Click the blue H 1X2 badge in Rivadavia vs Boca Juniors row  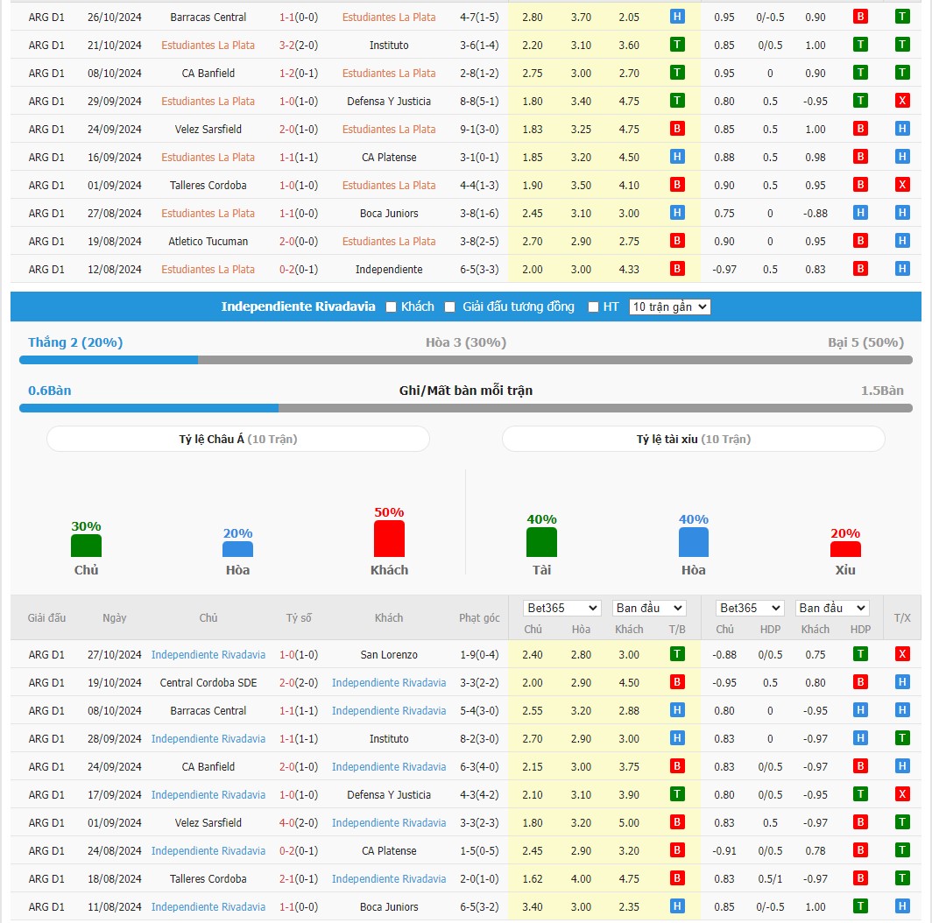coord(677,906)
